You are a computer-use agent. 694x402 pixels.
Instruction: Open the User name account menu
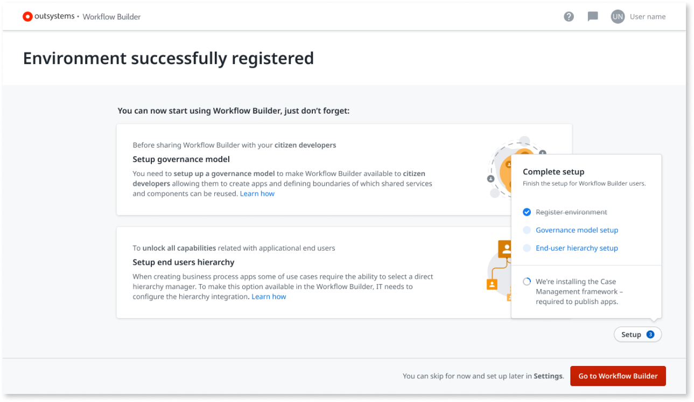click(647, 16)
